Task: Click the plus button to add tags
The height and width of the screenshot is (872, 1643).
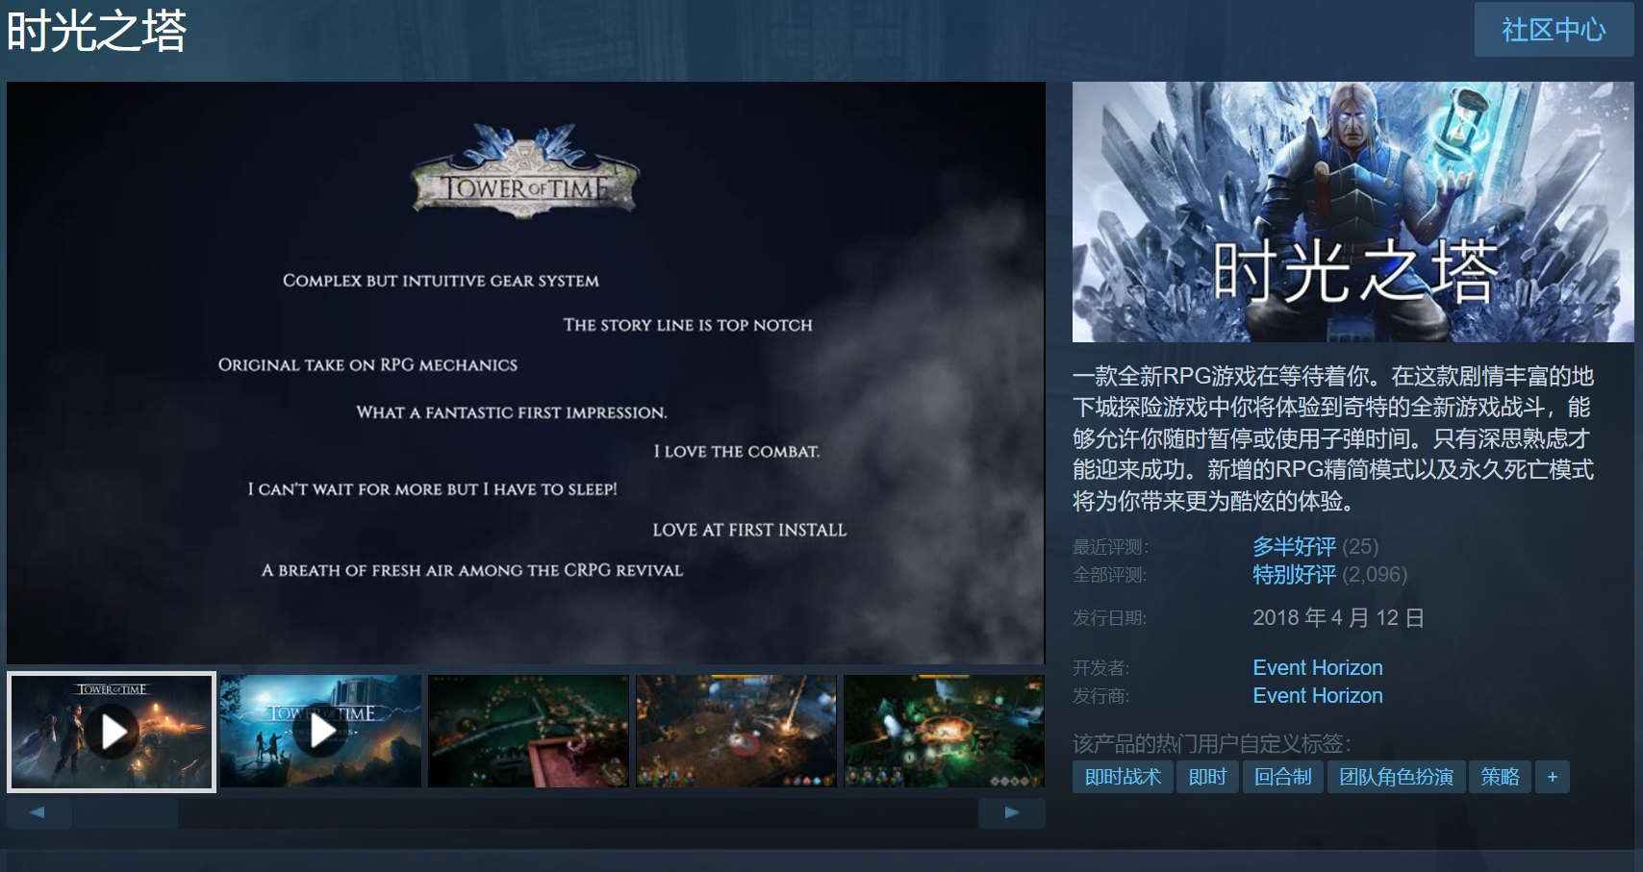Action: tap(1552, 777)
